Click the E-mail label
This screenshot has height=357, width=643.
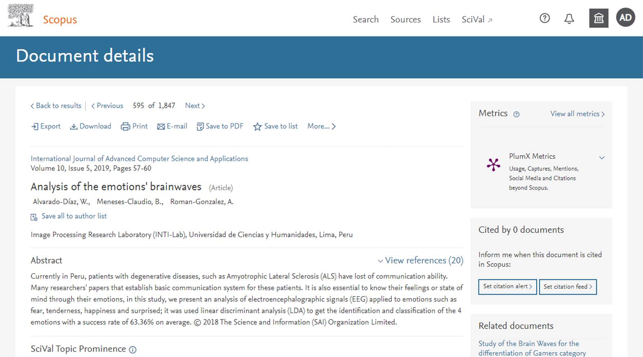tap(177, 126)
